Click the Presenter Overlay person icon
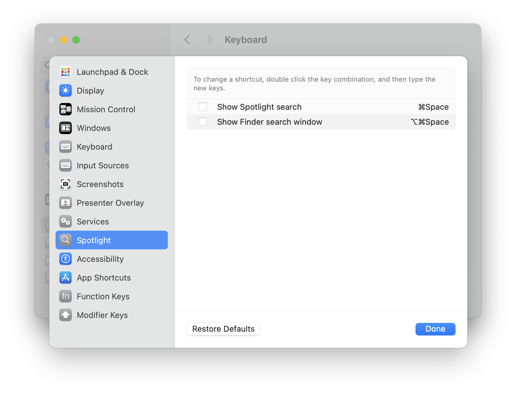 coord(66,203)
